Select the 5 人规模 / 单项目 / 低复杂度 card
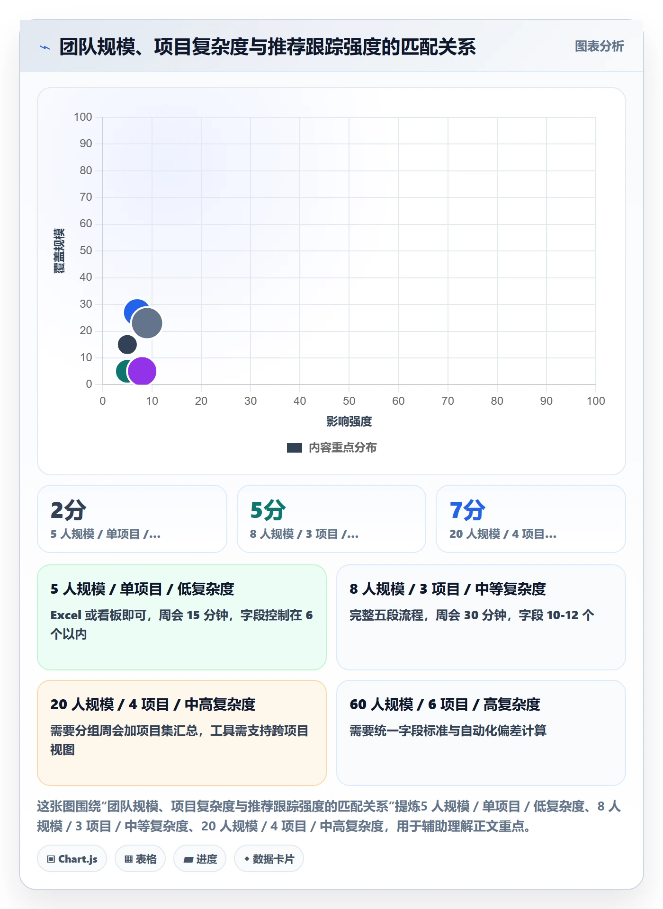Viewport: 663px width, 909px height. tap(182, 617)
